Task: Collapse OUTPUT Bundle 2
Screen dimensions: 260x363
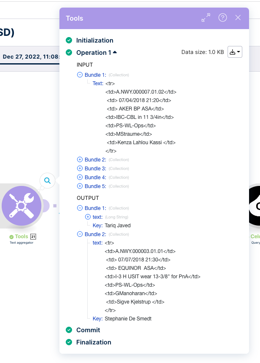Action: coord(80,234)
